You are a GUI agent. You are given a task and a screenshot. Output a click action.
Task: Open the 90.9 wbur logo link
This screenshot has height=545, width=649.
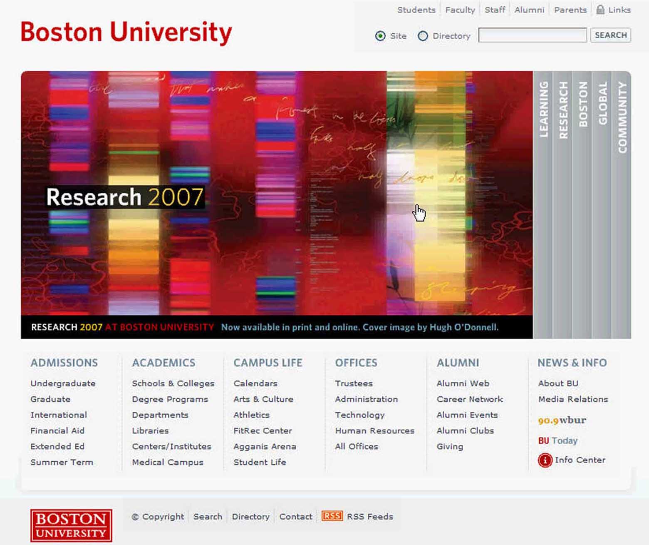coord(562,420)
